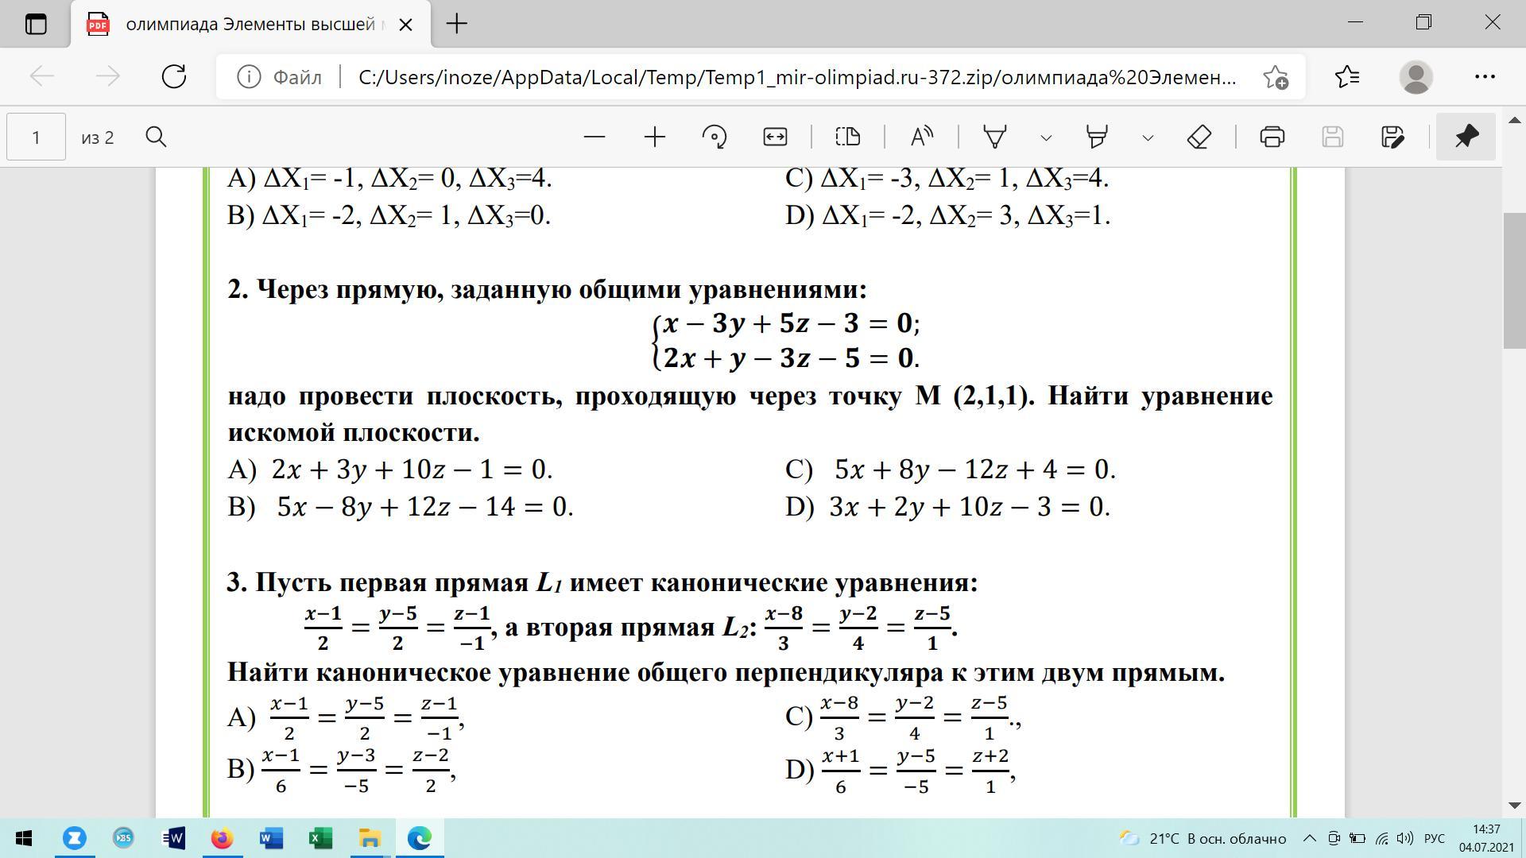Select the eraser tool

click(x=1199, y=137)
